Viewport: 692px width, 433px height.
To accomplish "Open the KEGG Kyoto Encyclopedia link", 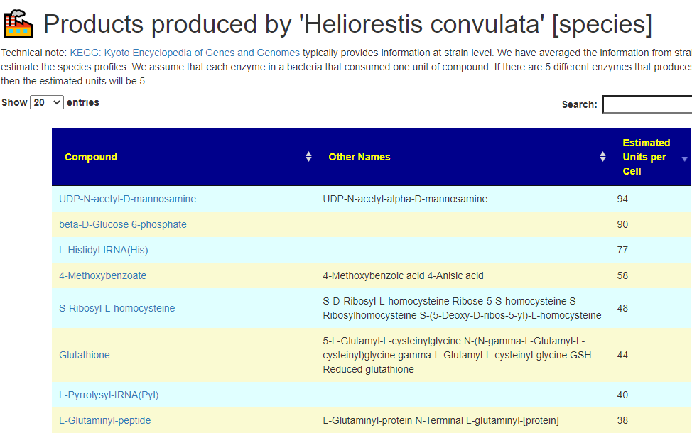I will [x=185, y=53].
